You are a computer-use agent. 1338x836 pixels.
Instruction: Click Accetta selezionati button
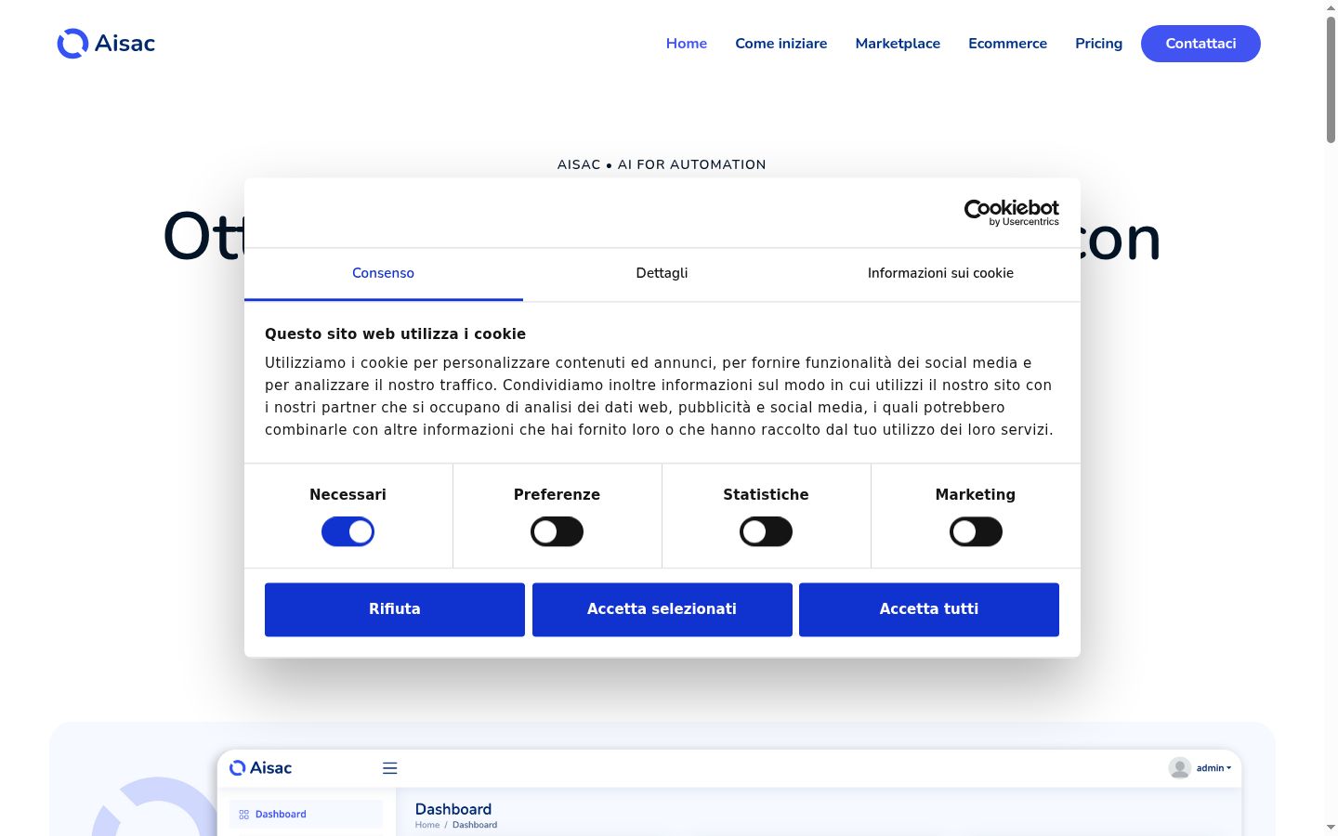pyautogui.click(x=662, y=609)
